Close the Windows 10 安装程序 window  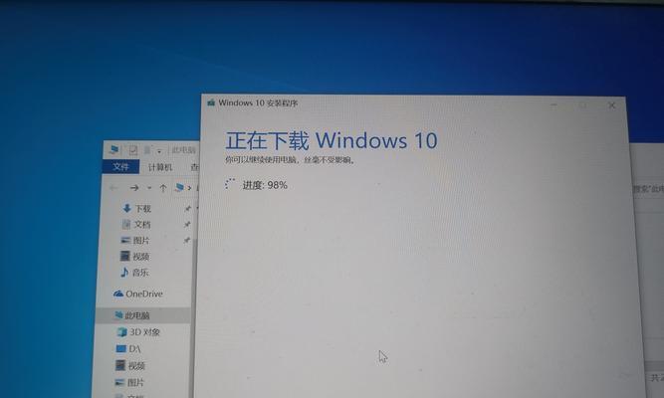[611, 105]
